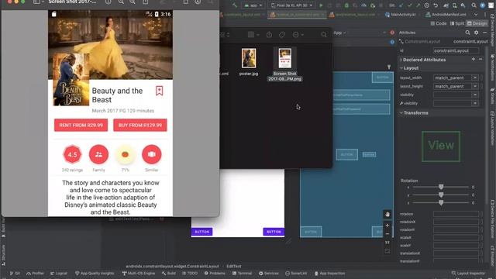Switch to the AndroidManifest.xml tab
The image size is (496, 279).
446,15
